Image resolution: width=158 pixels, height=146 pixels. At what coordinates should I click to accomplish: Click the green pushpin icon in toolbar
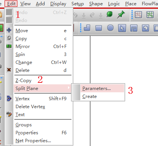pyautogui.click(x=121, y=14)
